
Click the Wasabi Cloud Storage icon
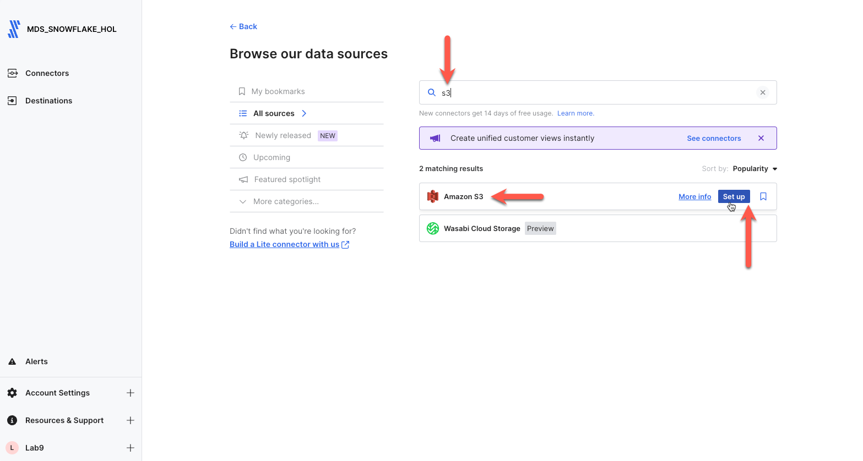433,228
